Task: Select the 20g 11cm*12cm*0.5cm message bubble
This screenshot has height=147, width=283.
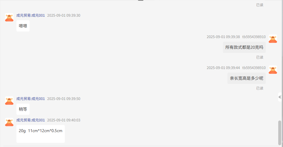Action: [x=41, y=134]
